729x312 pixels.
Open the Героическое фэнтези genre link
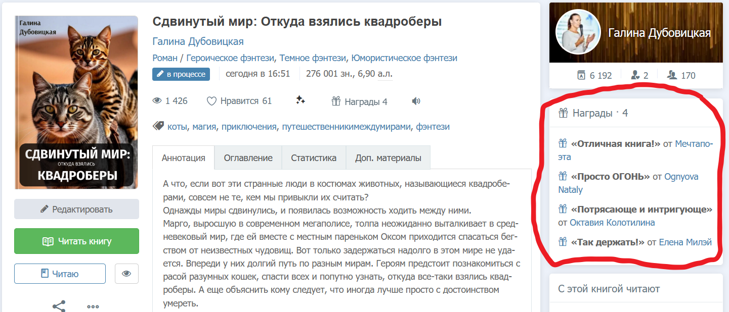pos(230,58)
